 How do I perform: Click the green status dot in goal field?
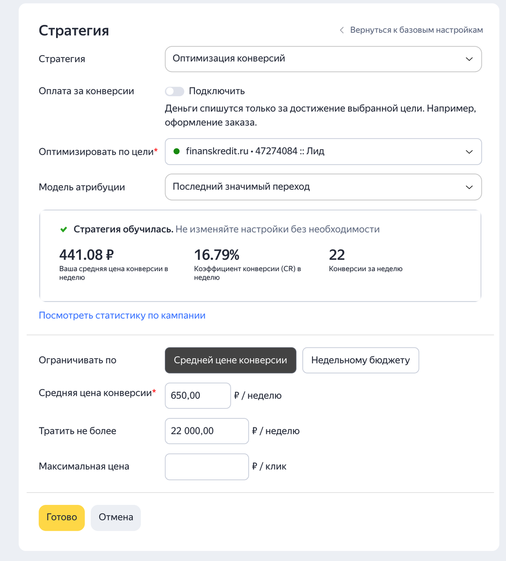(177, 151)
